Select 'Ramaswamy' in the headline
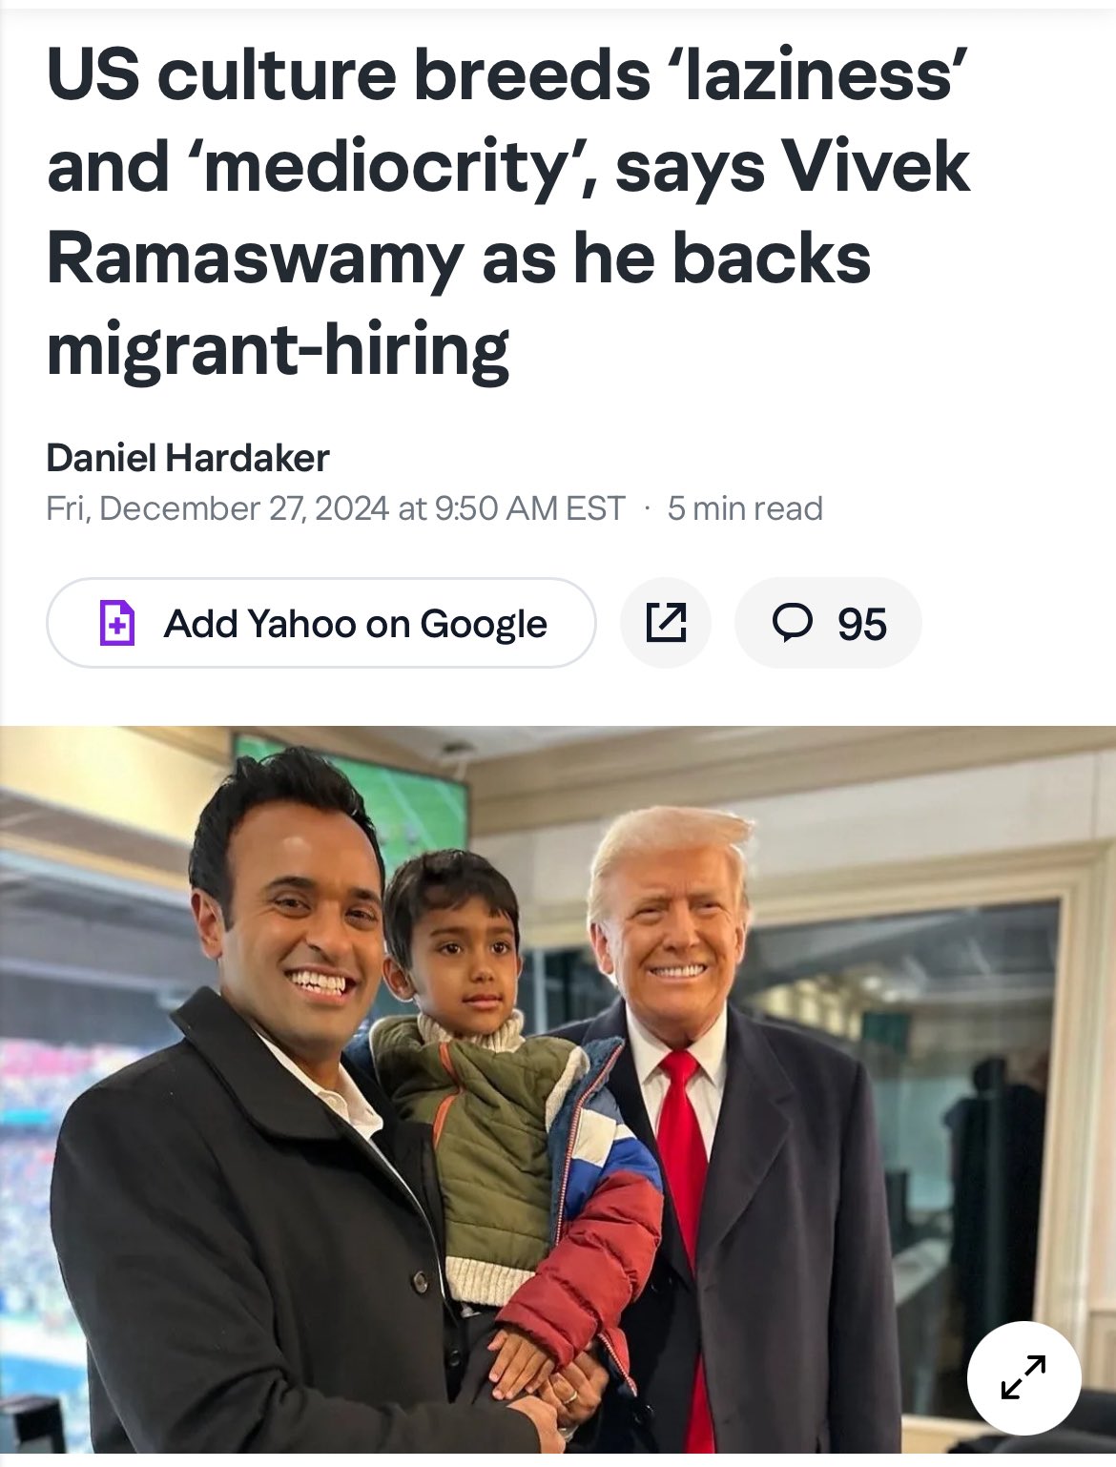 pos(256,259)
